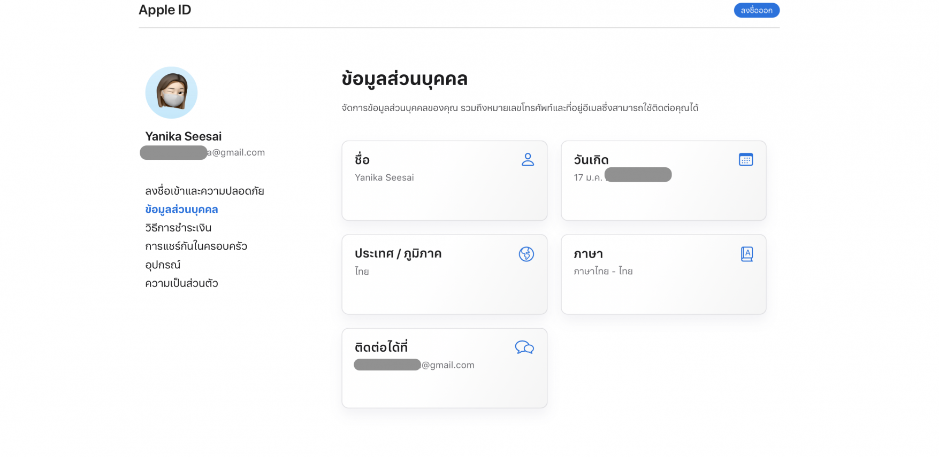Click the language book icon on ภาษา card
Screen dimensions: 939x457
pos(746,254)
